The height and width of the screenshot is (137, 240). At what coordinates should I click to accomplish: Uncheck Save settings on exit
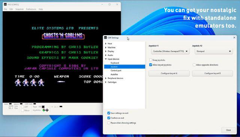(109, 113)
